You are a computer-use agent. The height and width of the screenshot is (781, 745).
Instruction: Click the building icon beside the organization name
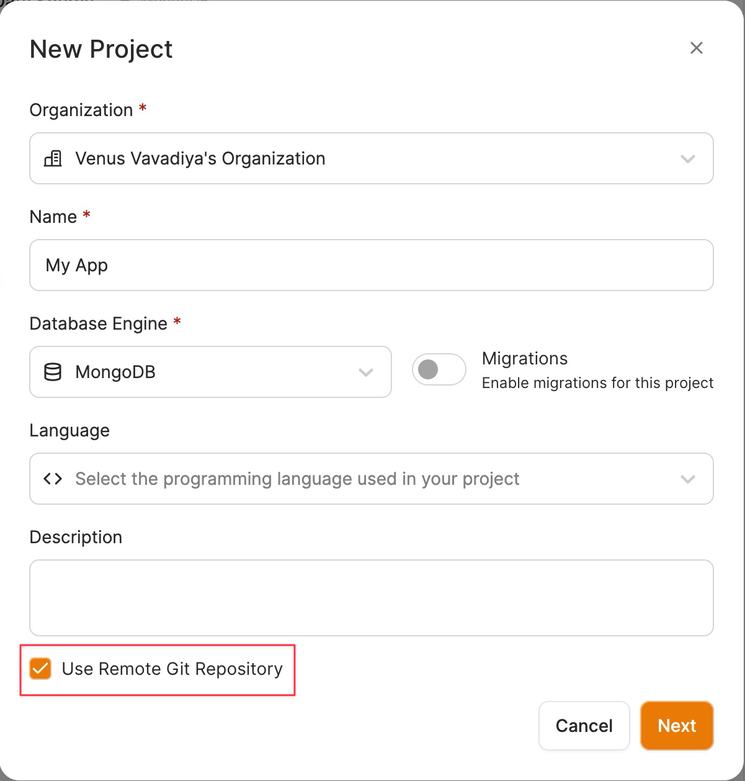(53, 159)
